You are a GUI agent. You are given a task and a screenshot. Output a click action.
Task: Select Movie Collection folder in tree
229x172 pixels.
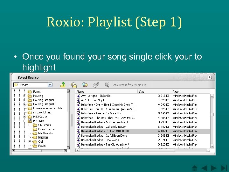click(x=48, y=108)
